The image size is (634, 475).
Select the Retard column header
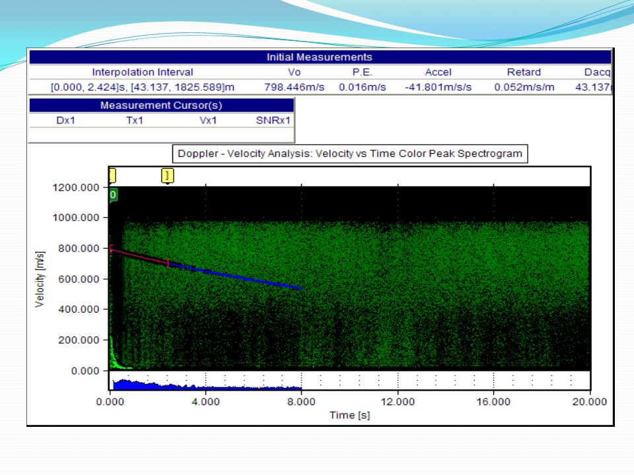click(524, 73)
